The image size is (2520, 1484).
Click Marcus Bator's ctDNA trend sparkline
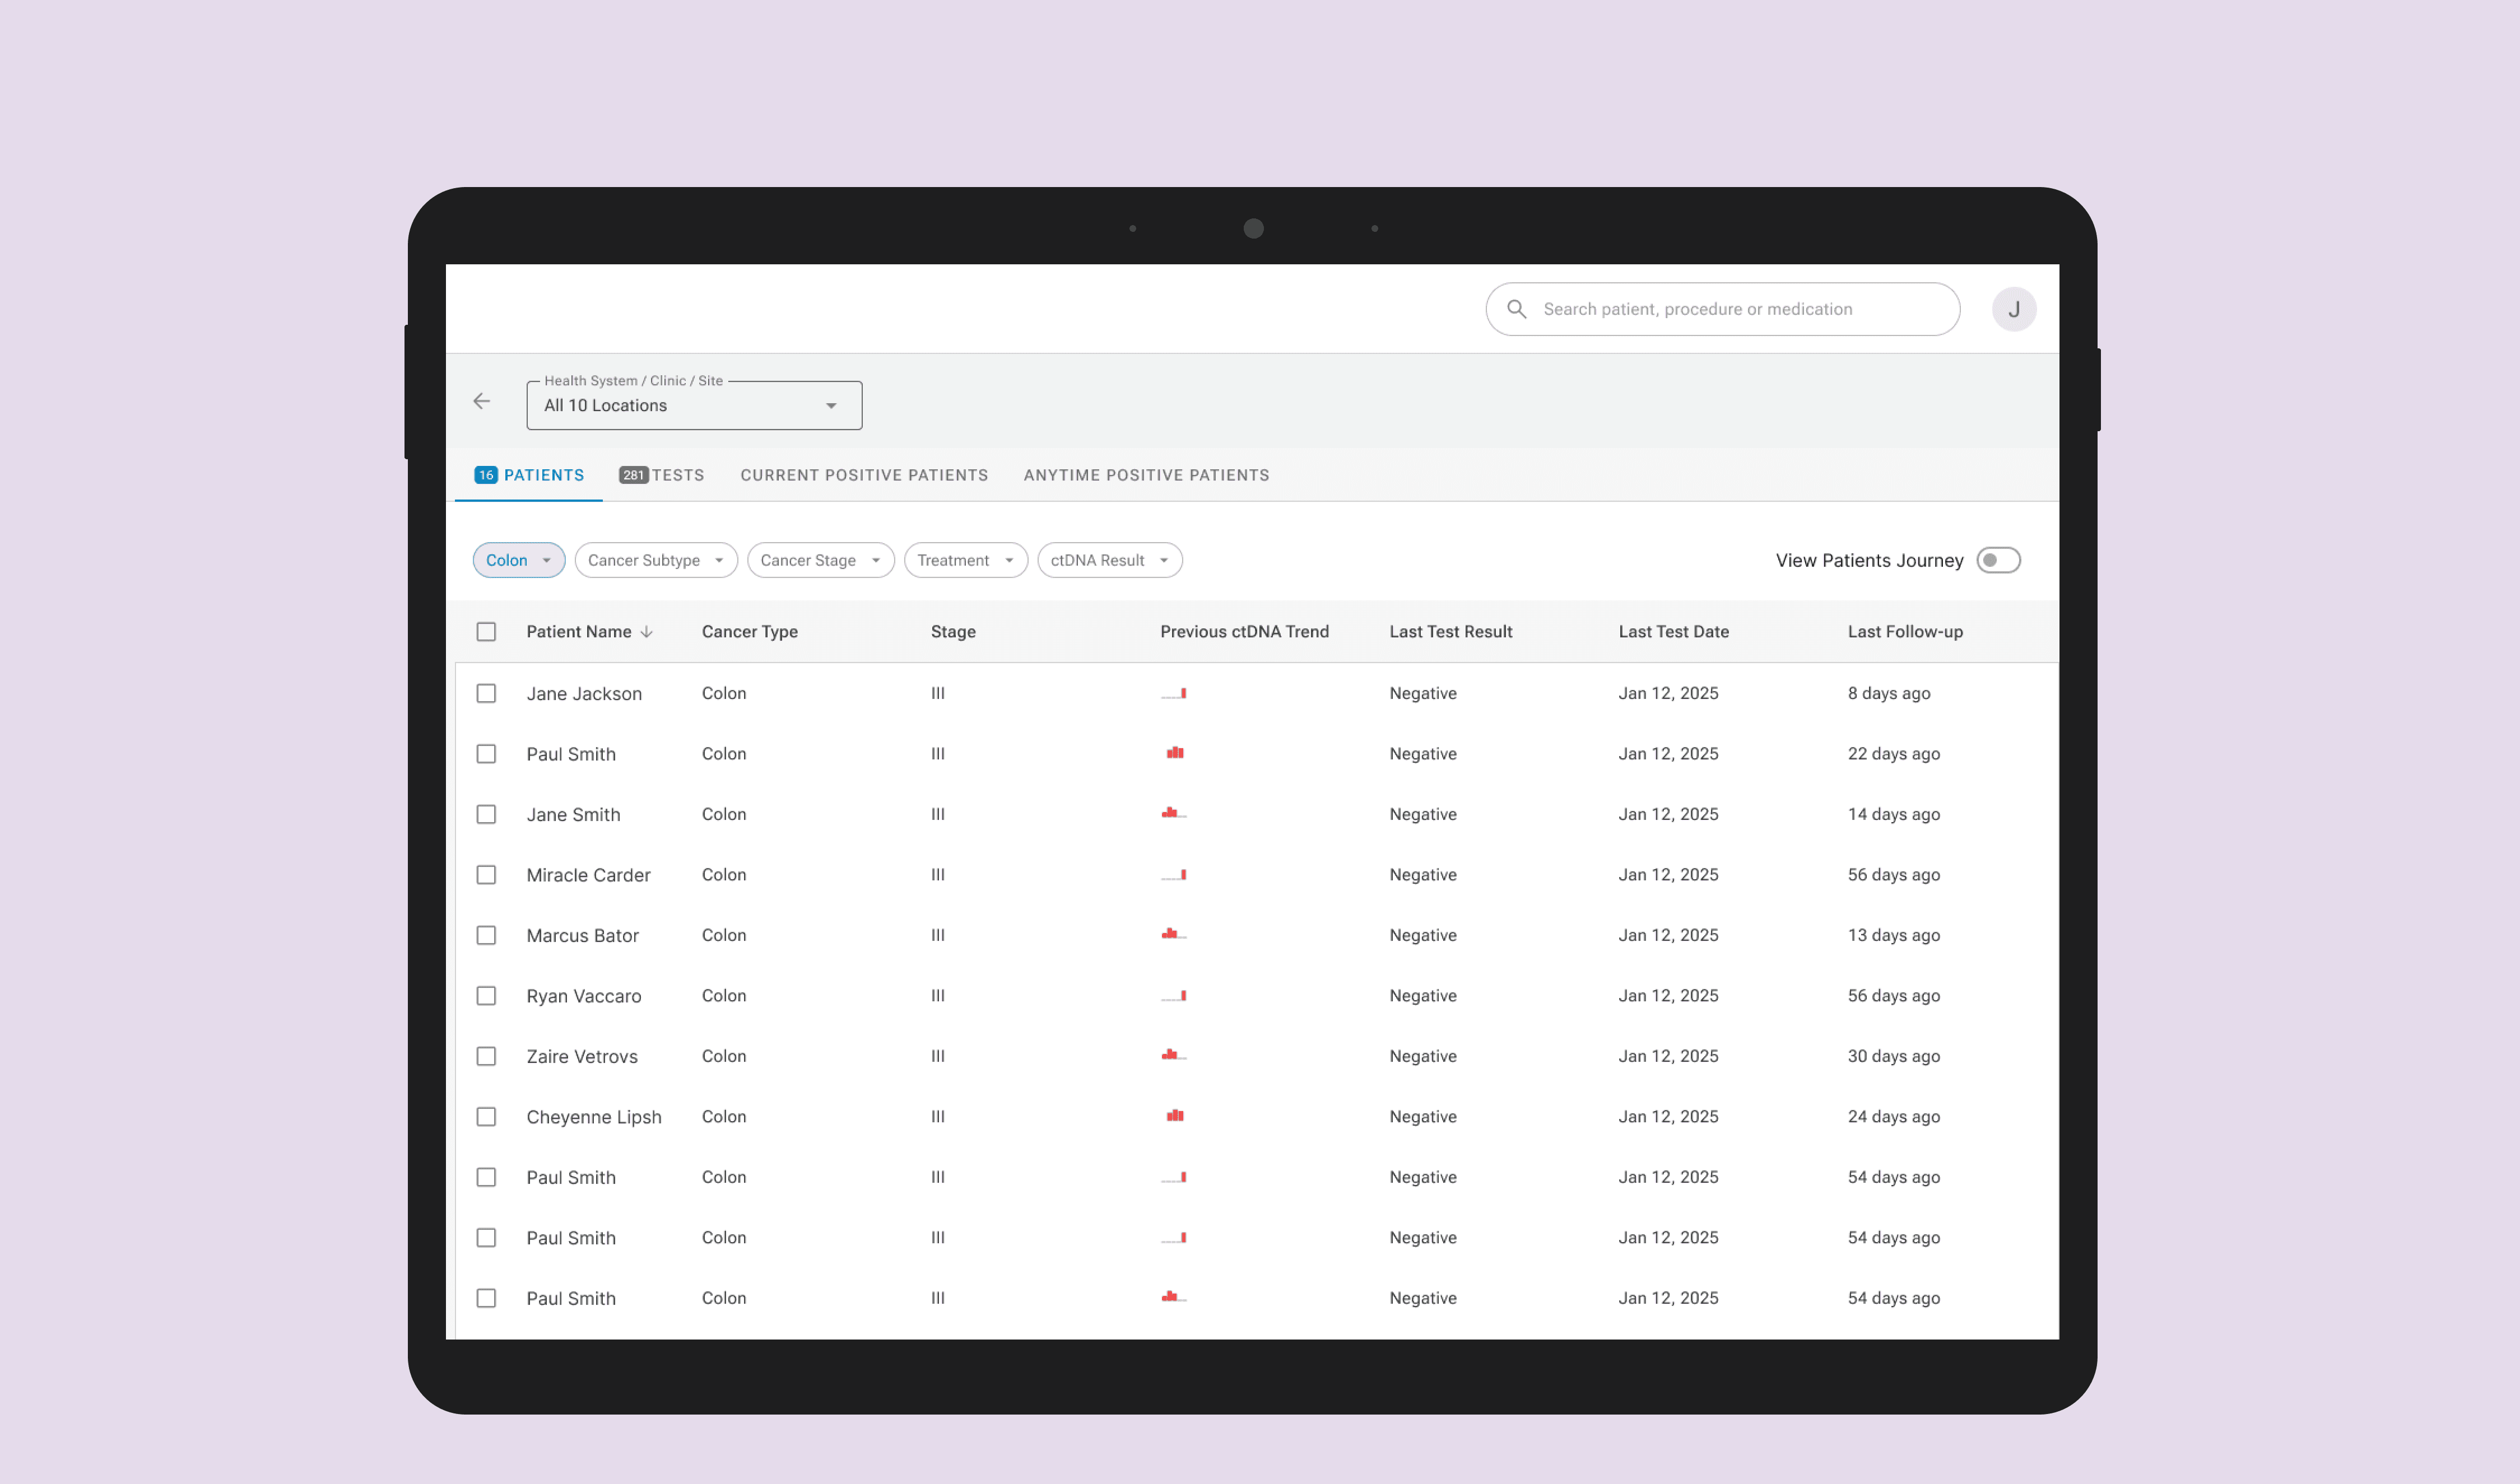click(1174, 935)
